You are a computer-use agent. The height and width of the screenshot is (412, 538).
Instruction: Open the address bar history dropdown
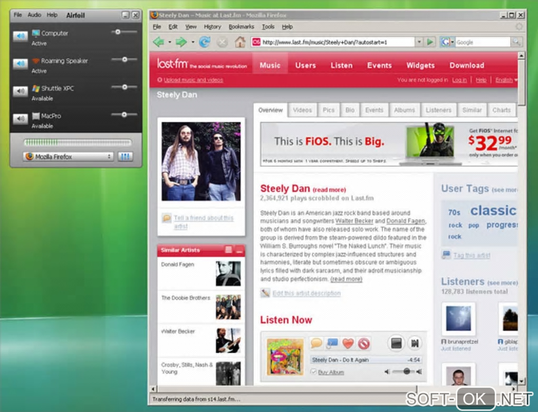(x=419, y=42)
